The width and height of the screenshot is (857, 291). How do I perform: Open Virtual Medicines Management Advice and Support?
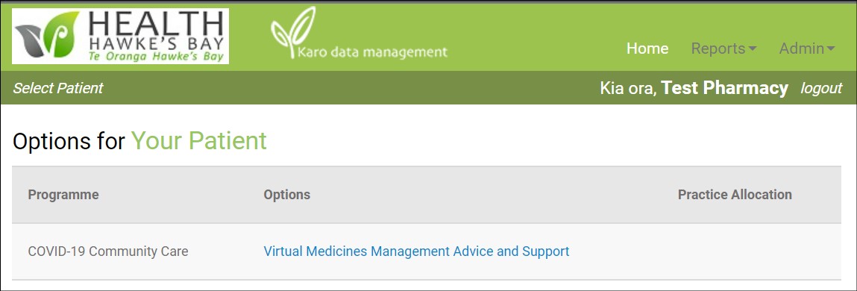[x=416, y=251]
